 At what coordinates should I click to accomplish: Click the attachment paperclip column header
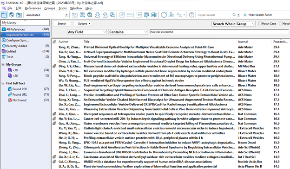click(x=54, y=42)
